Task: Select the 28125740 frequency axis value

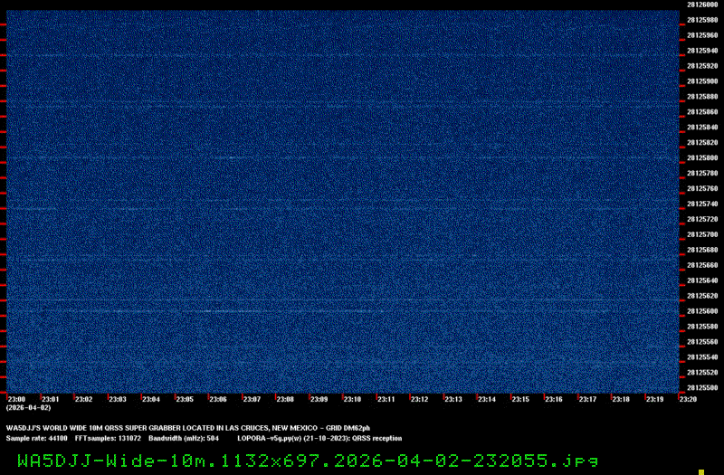Action: click(x=702, y=204)
